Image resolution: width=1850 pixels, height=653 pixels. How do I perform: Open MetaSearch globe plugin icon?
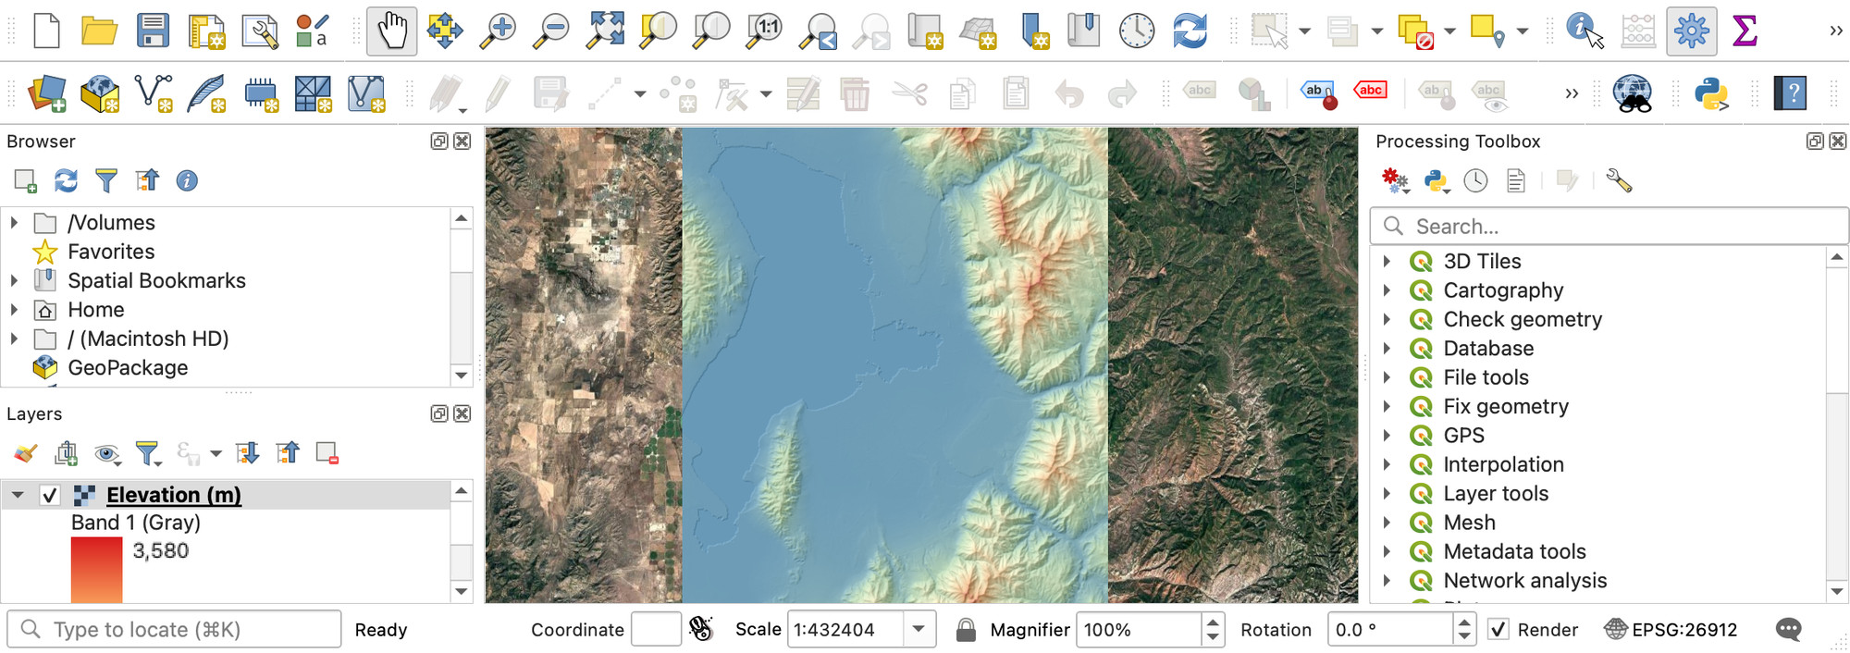1633,93
